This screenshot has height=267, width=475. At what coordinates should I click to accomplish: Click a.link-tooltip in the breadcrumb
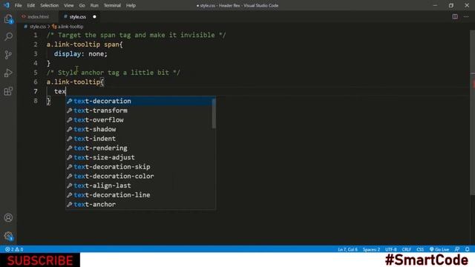[x=71, y=27]
